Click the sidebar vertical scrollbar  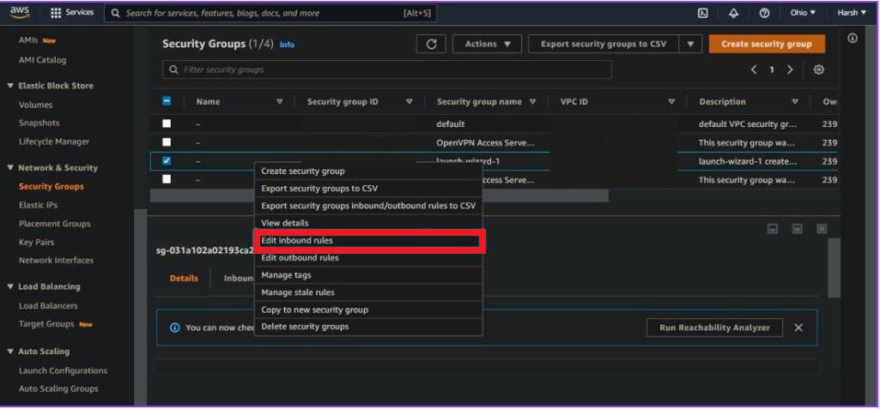pos(140,307)
